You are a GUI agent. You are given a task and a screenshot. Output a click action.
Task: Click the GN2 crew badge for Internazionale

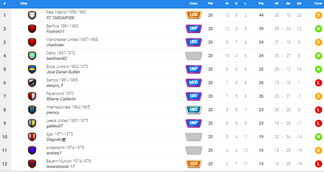pos(194,110)
